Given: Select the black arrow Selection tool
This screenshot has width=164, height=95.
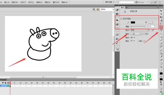Looking at the screenshot, I should click(161, 11).
